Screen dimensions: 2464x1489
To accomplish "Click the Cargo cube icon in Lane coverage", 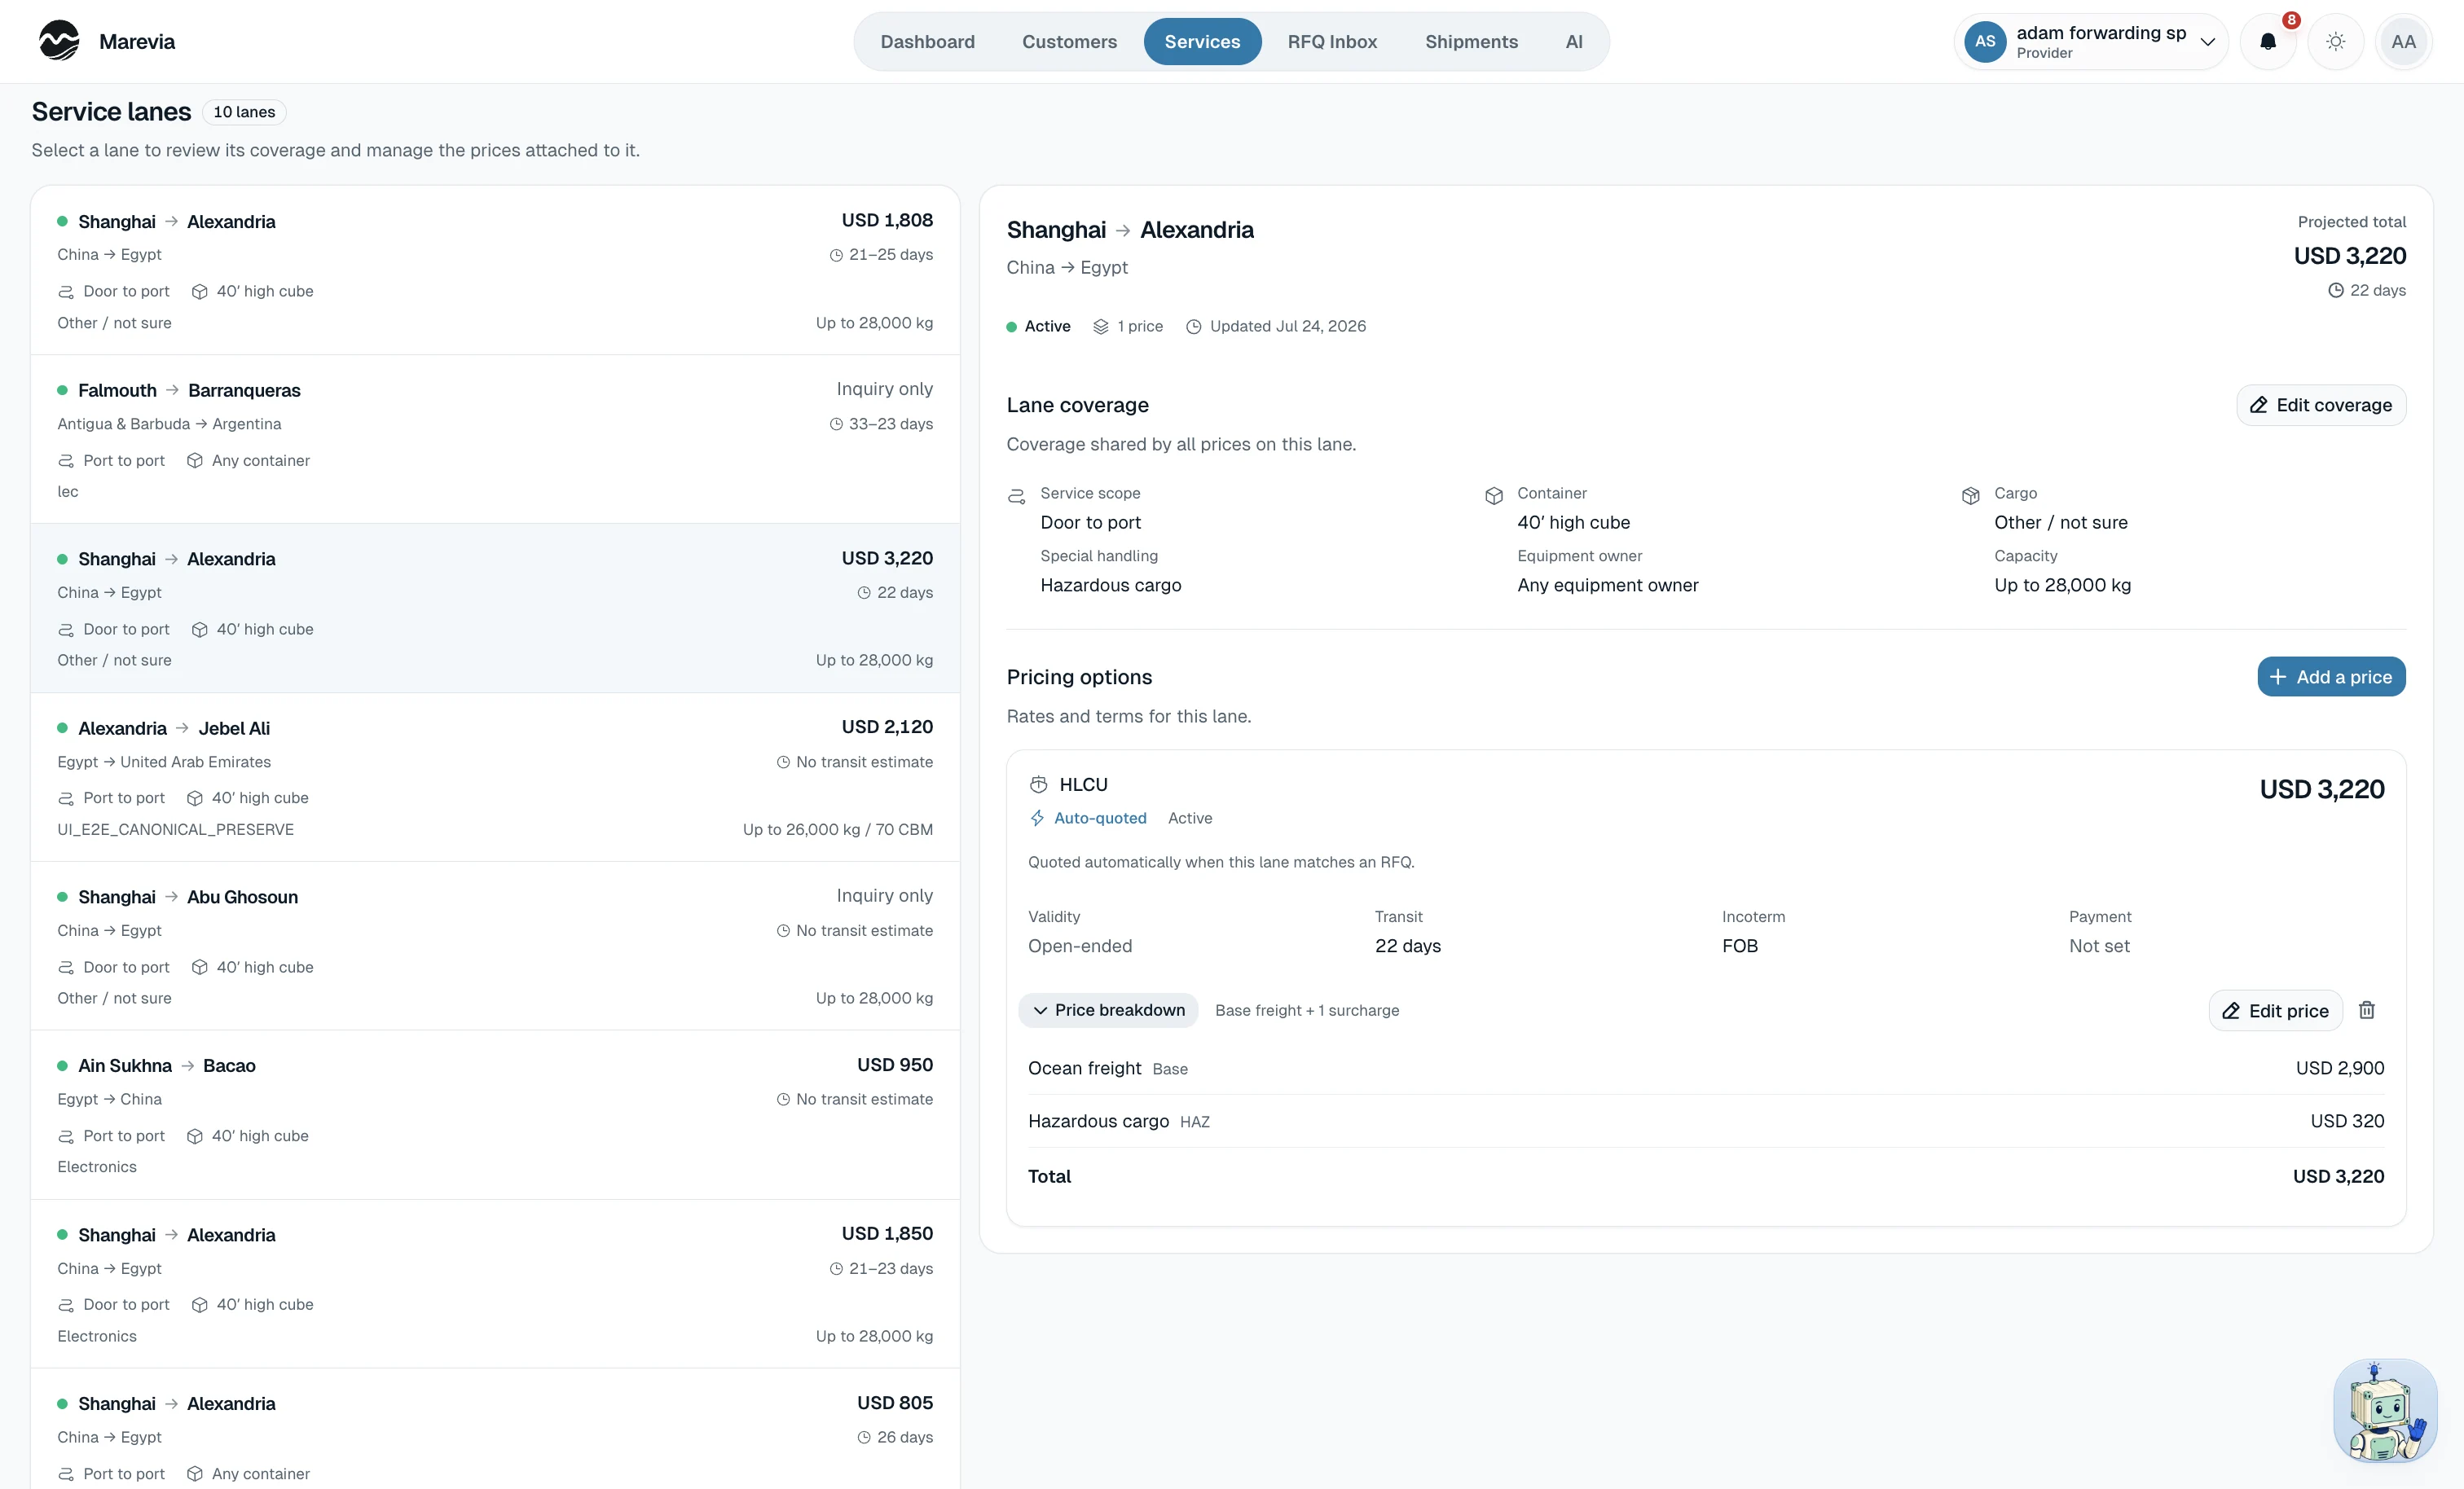I will point(1971,496).
